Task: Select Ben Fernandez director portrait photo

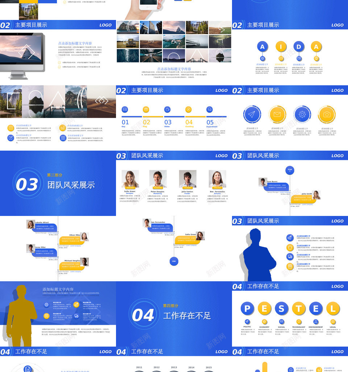Action: coord(217,179)
